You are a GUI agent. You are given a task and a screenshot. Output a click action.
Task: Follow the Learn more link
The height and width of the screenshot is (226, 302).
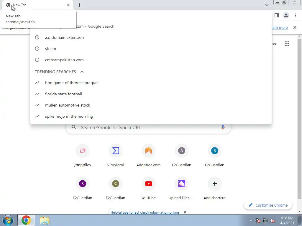280,27
